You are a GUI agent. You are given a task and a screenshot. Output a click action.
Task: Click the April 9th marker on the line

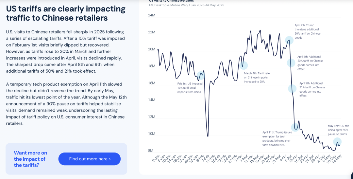(292, 88)
